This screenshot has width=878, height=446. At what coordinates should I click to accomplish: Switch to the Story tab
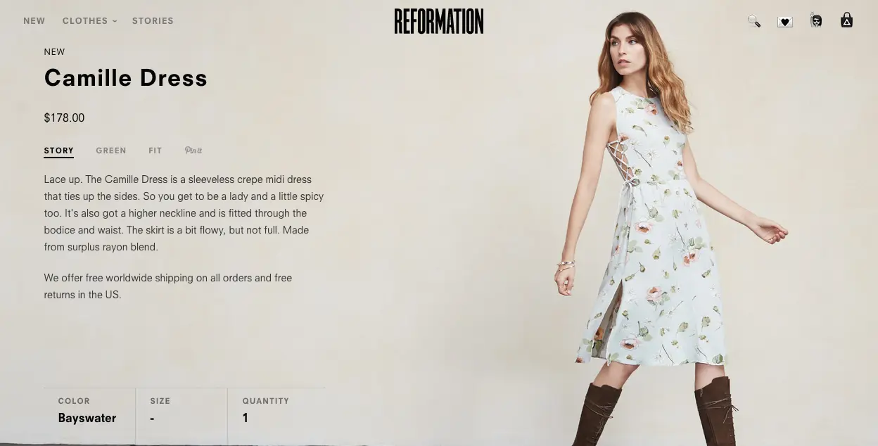click(x=58, y=151)
